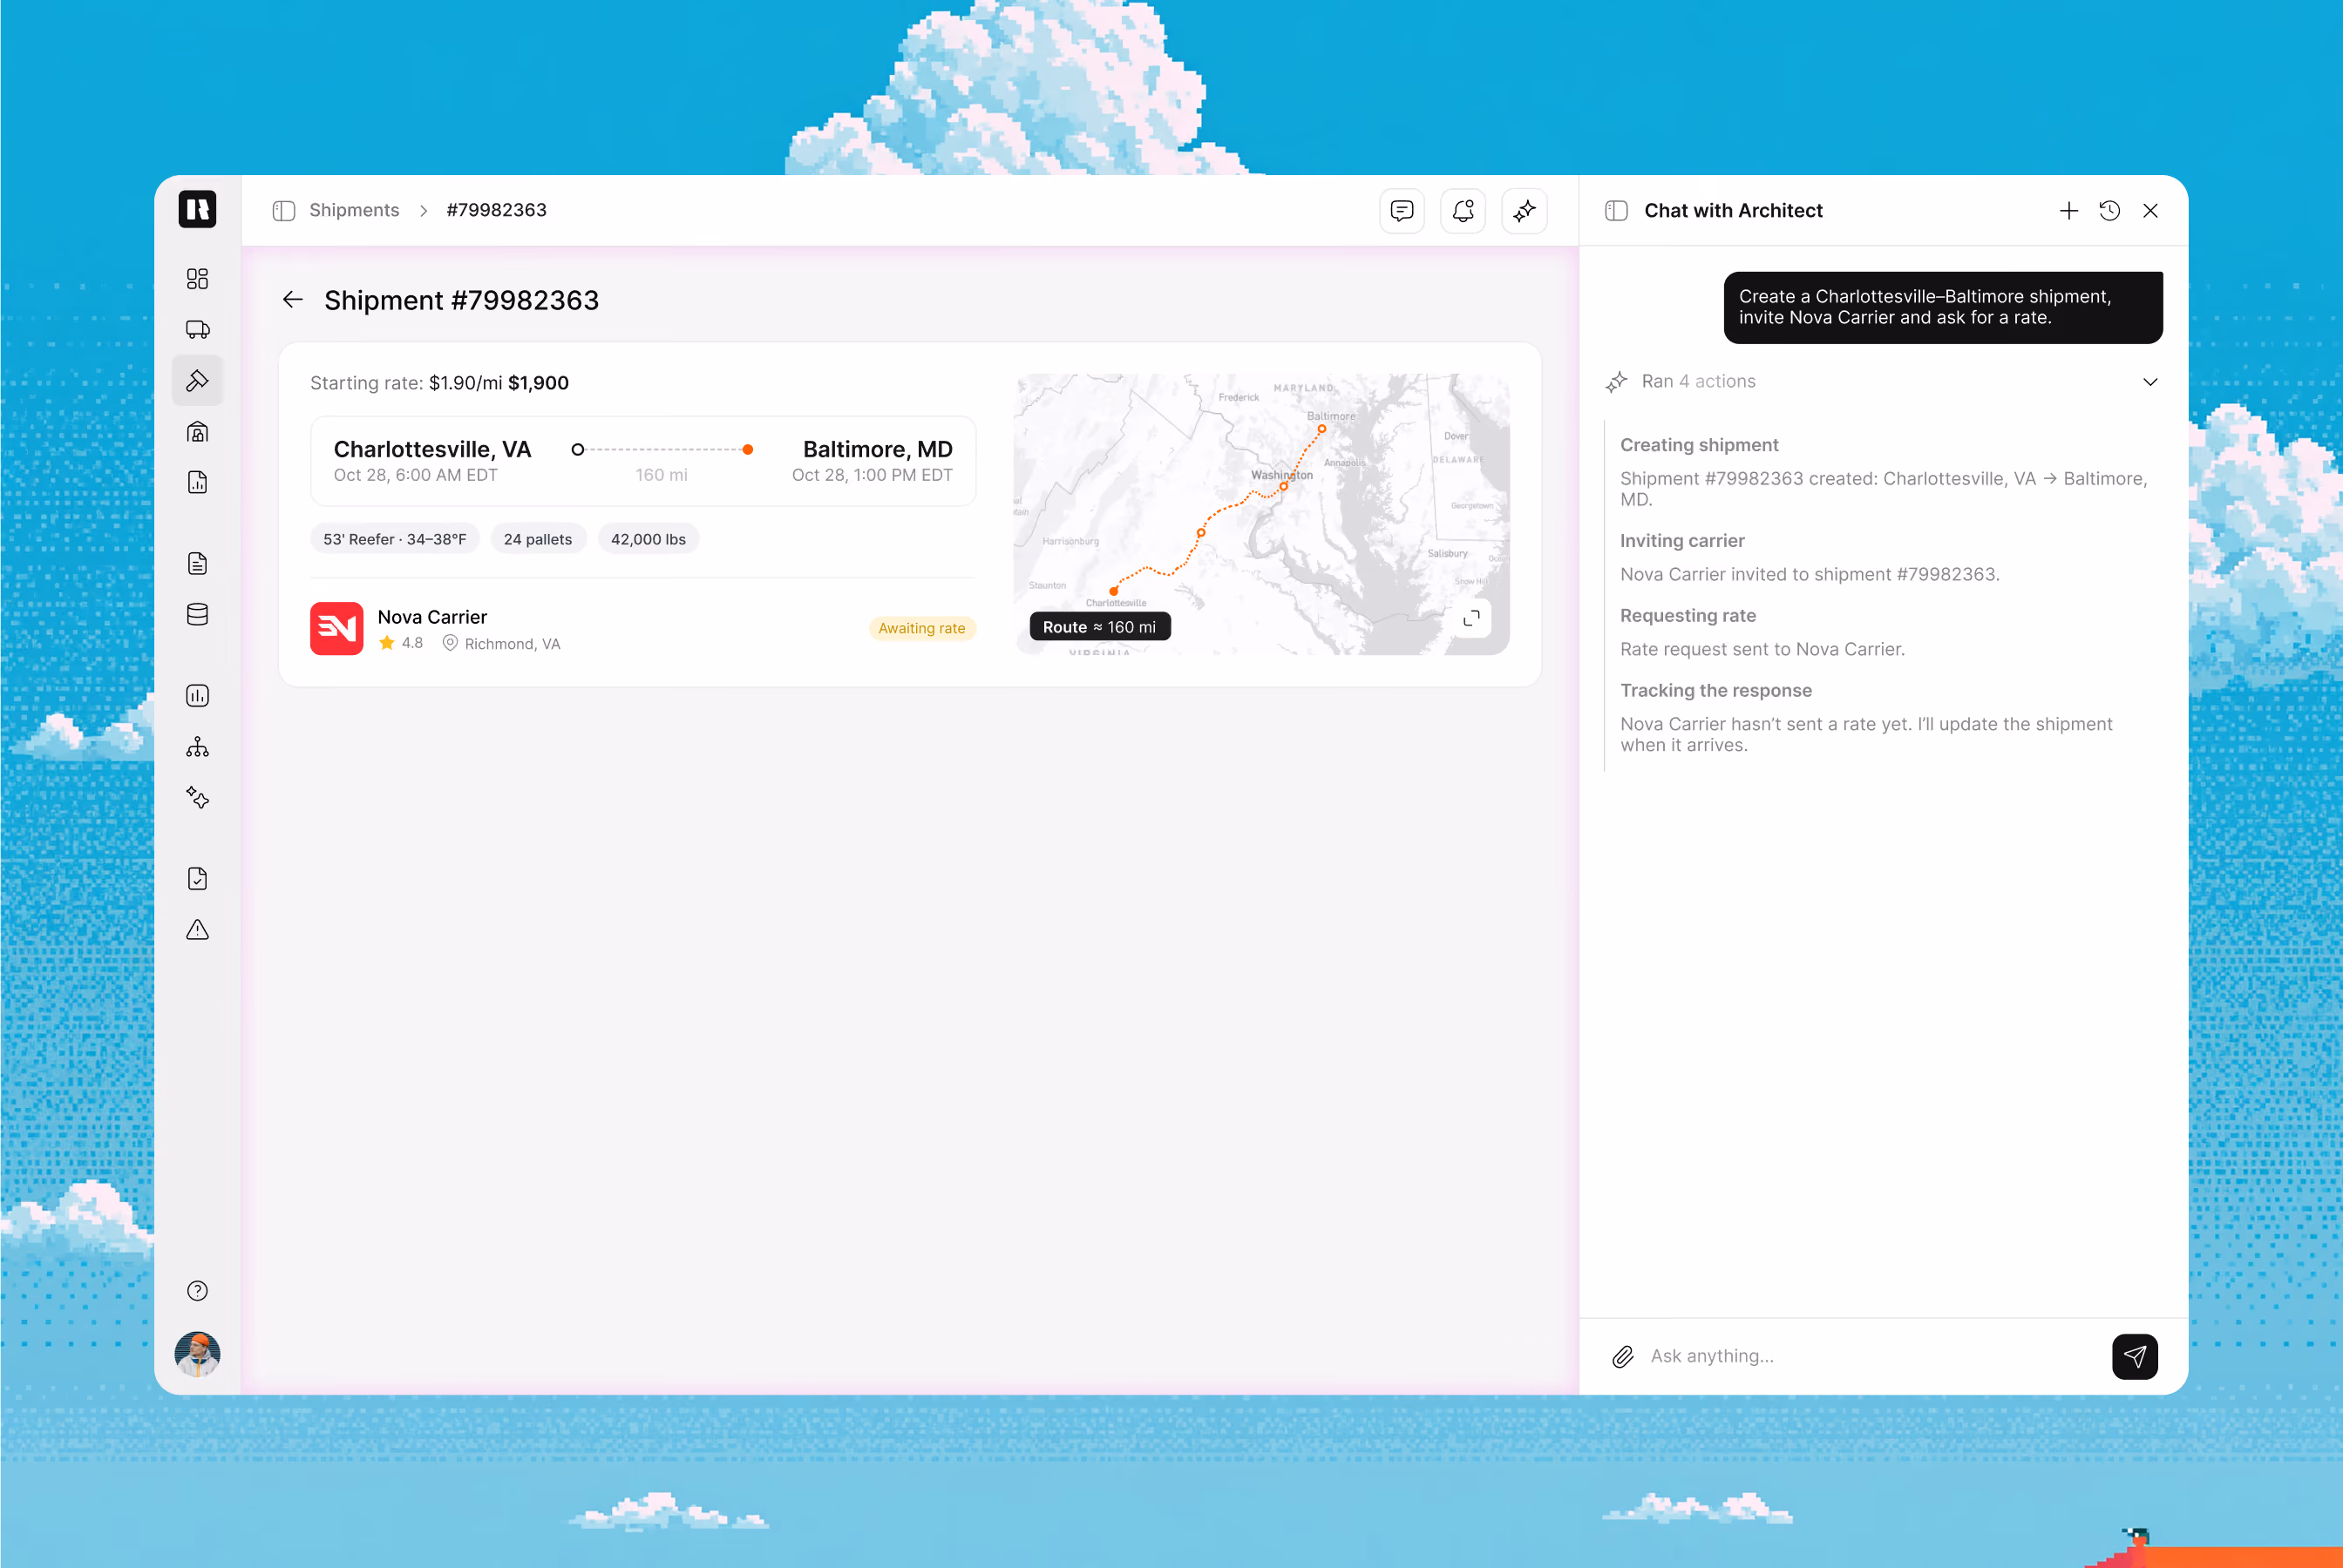
Task: Open the warehouse building icon in sidebar
Action: (197, 432)
